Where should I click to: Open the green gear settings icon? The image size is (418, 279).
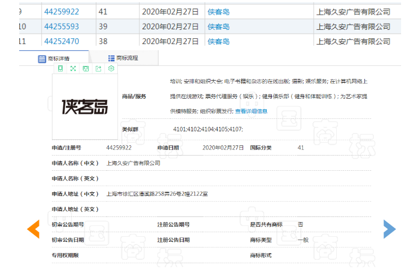[x=111, y=69]
